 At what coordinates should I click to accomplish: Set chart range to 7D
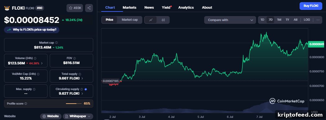270,20
